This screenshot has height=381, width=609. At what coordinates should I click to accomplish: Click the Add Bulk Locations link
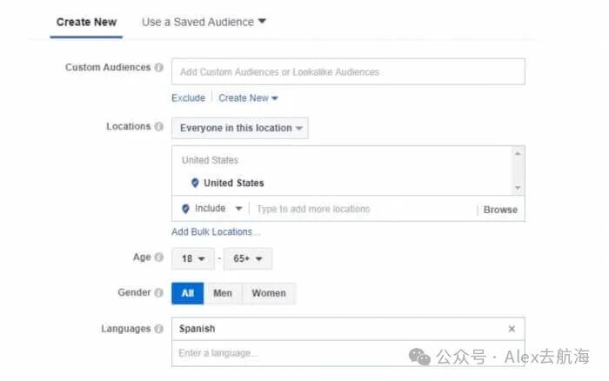tap(216, 232)
